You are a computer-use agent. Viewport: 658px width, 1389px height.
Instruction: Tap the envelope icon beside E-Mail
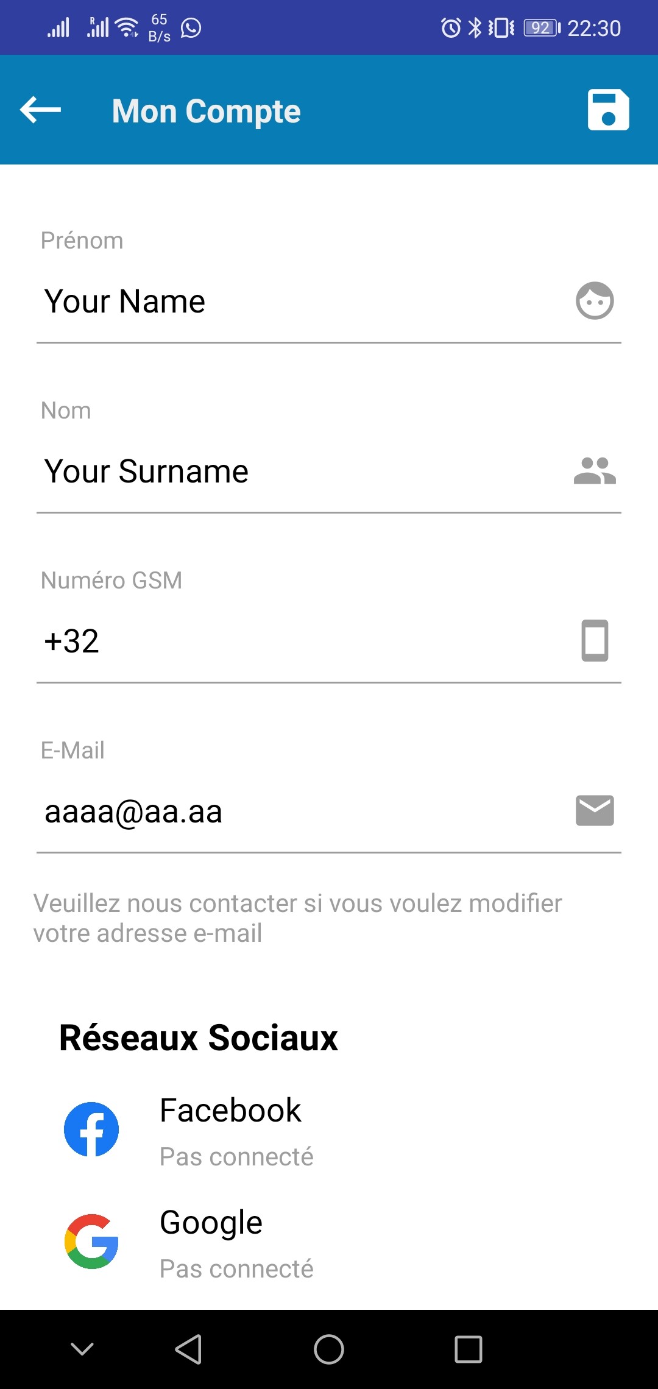[x=595, y=810]
